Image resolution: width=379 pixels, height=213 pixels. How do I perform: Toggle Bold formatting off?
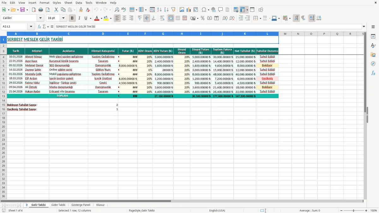72,18
